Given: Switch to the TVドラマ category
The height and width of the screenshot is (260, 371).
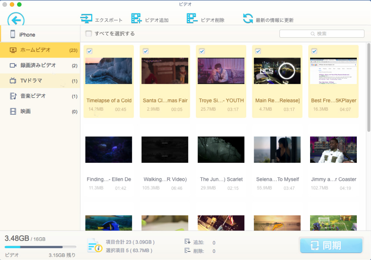Looking at the screenshot, I should coord(40,81).
